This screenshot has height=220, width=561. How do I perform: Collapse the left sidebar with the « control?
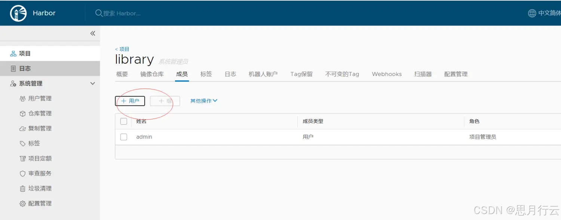click(x=92, y=33)
